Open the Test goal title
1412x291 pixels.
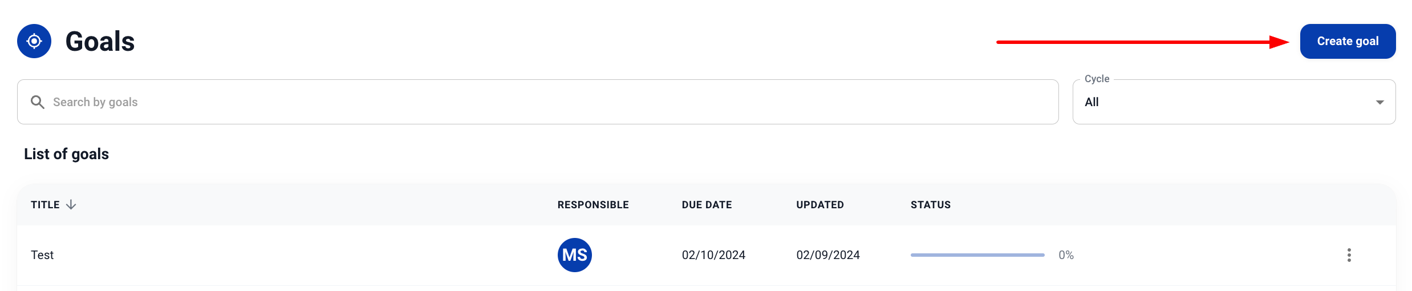click(42, 255)
